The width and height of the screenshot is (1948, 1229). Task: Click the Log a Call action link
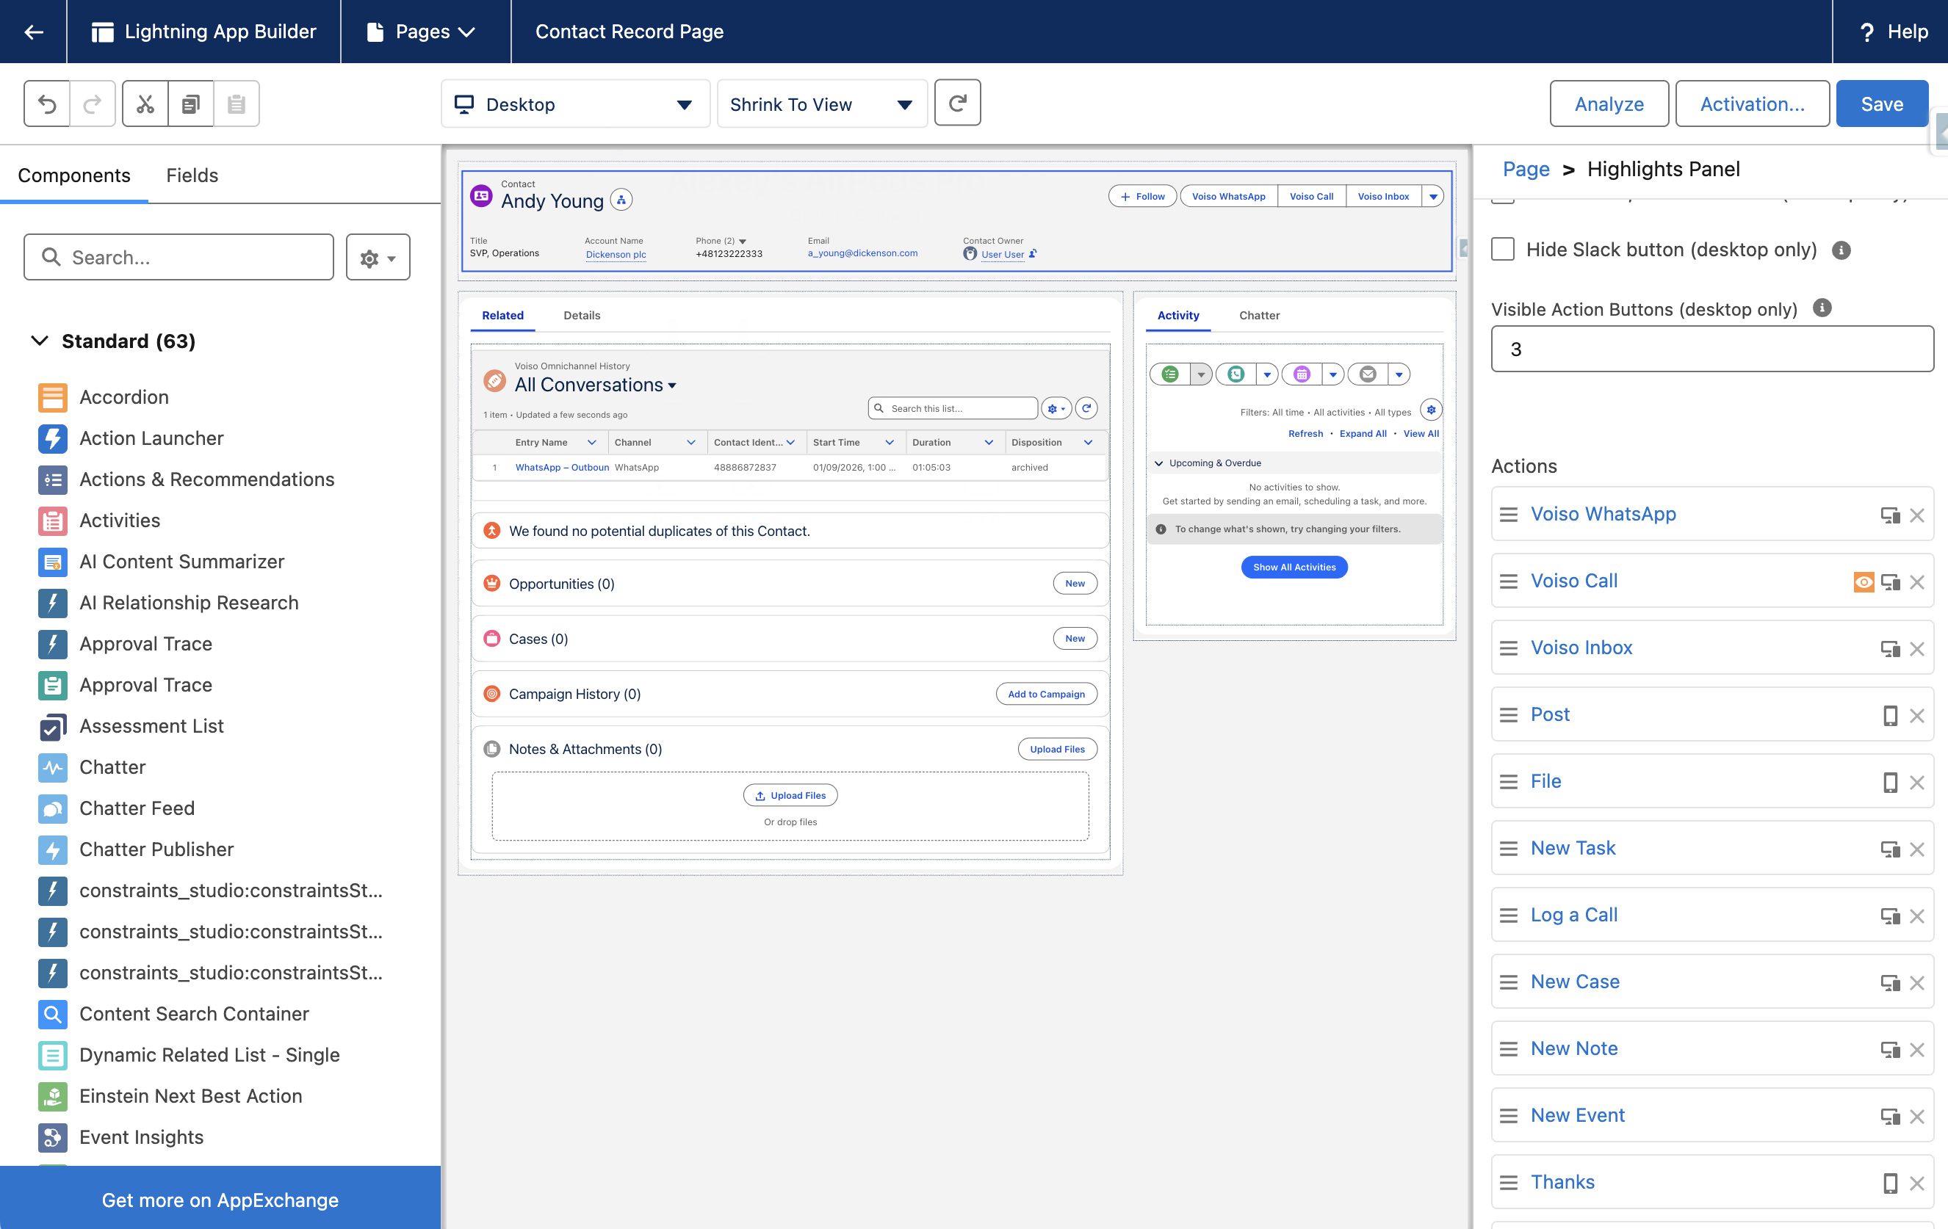point(1573,916)
